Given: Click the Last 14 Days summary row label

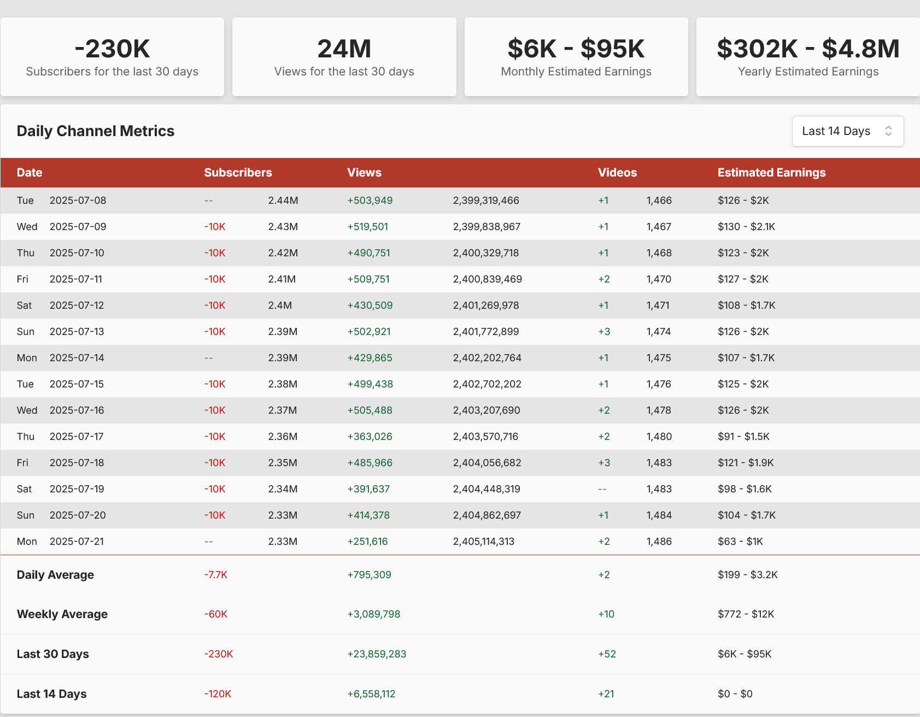Looking at the screenshot, I should (x=52, y=694).
